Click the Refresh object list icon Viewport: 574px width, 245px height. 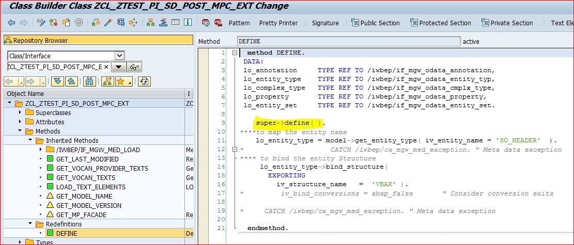144,81
